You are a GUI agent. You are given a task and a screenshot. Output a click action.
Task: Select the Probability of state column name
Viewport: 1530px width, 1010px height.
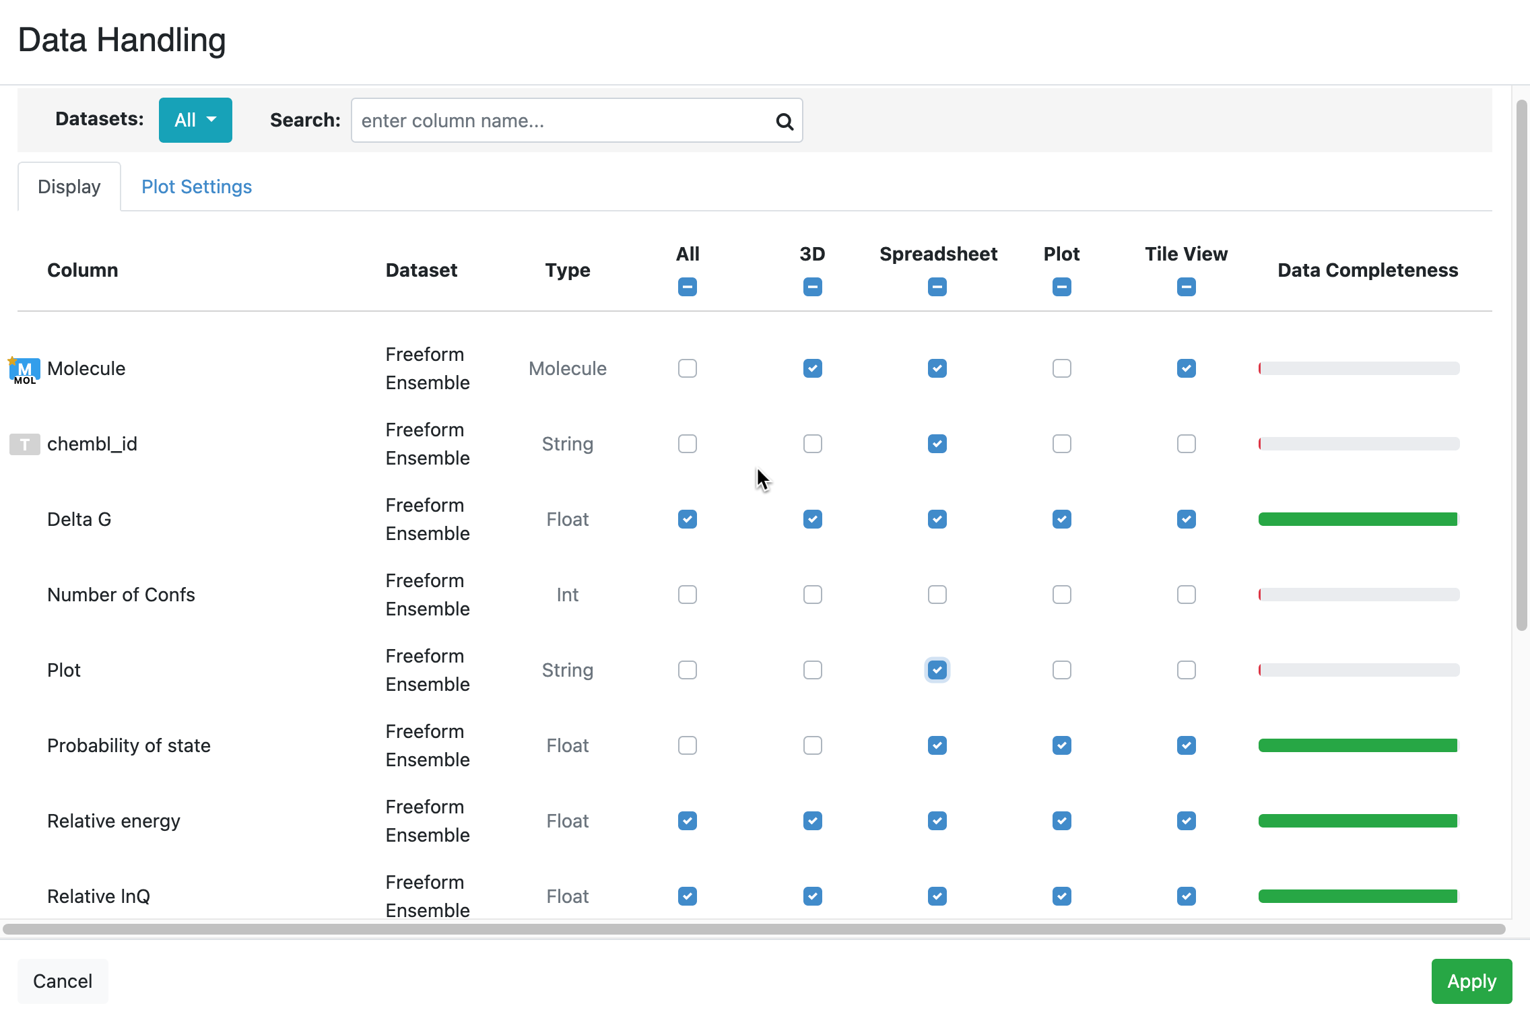click(x=129, y=745)
